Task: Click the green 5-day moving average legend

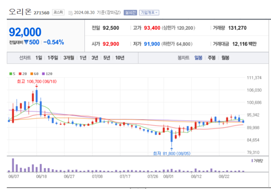Action: coord(11,73)
